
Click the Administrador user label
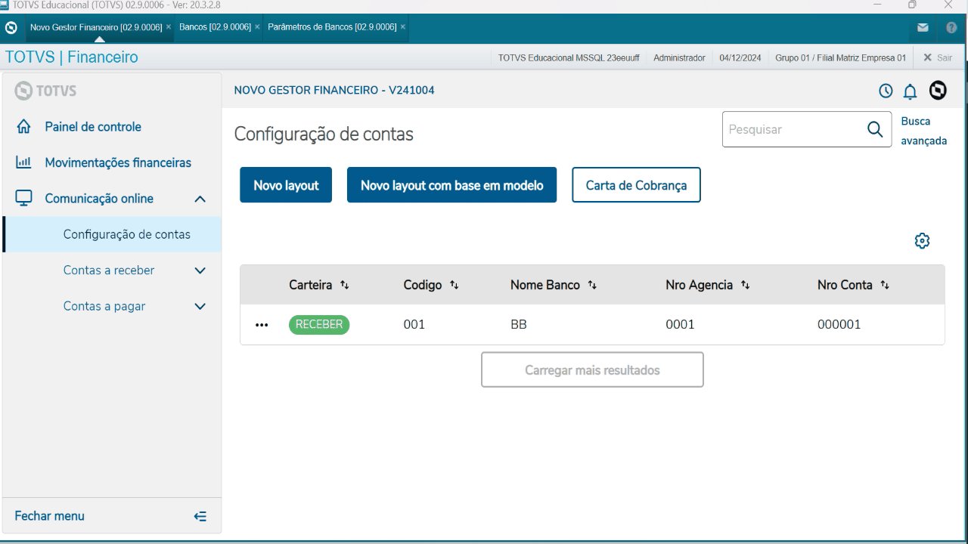[679, 57]
